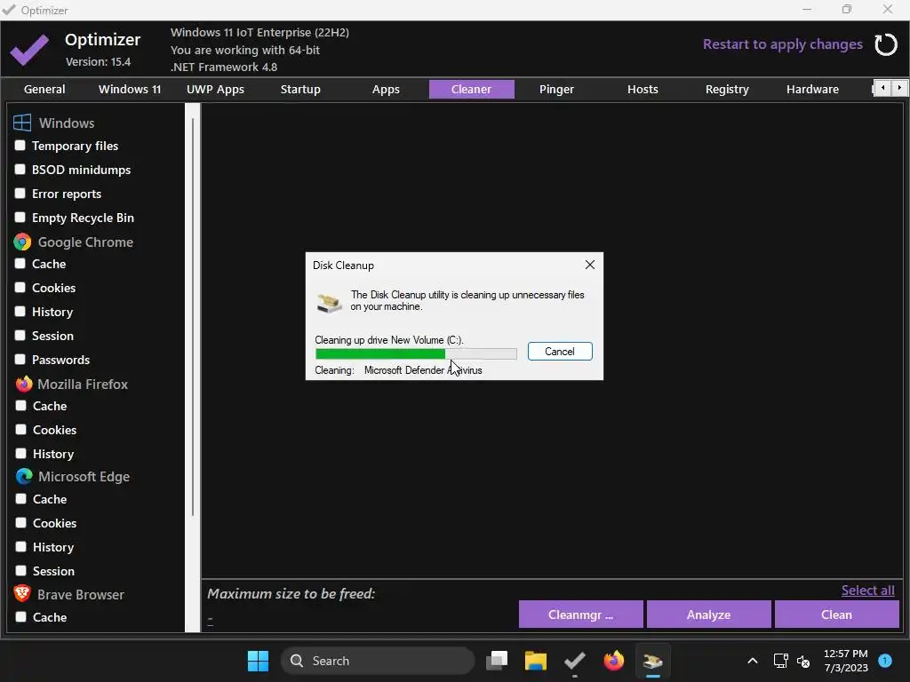Click the muted volume tray icon
The height and width of the screenshot is (682, 910).
pos(803,661)
